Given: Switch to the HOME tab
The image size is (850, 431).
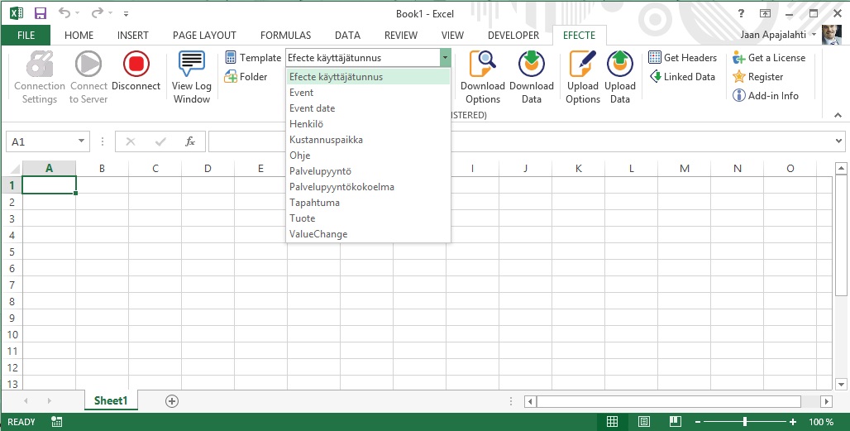Looking at the screenshot, I should click(x=79, y=36).
